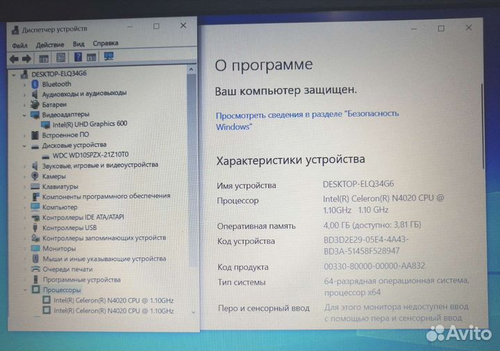
Task: Click the Back arrow in Device Manager toolbar
Action: point(14,58)
